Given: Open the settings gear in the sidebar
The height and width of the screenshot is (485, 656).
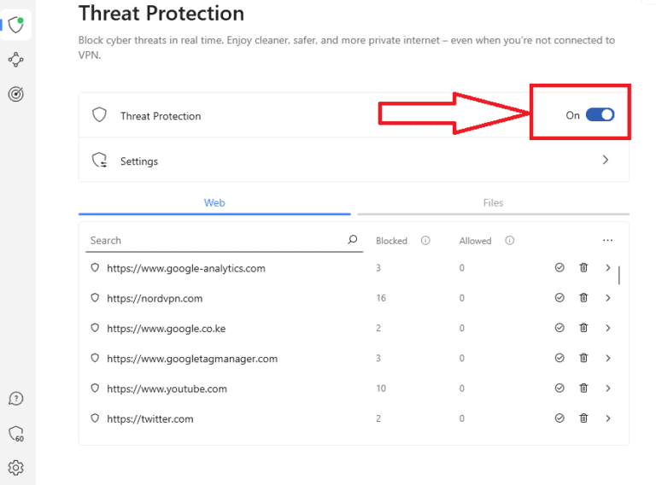Looking at the screenshot, I should pos(15,467).
